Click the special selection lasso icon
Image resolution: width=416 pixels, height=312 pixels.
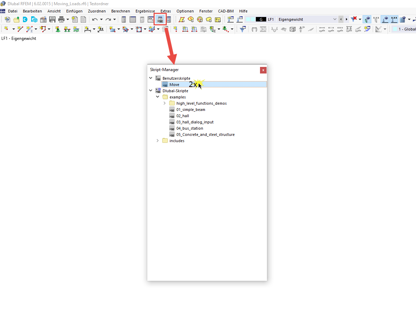pos(209,19)
